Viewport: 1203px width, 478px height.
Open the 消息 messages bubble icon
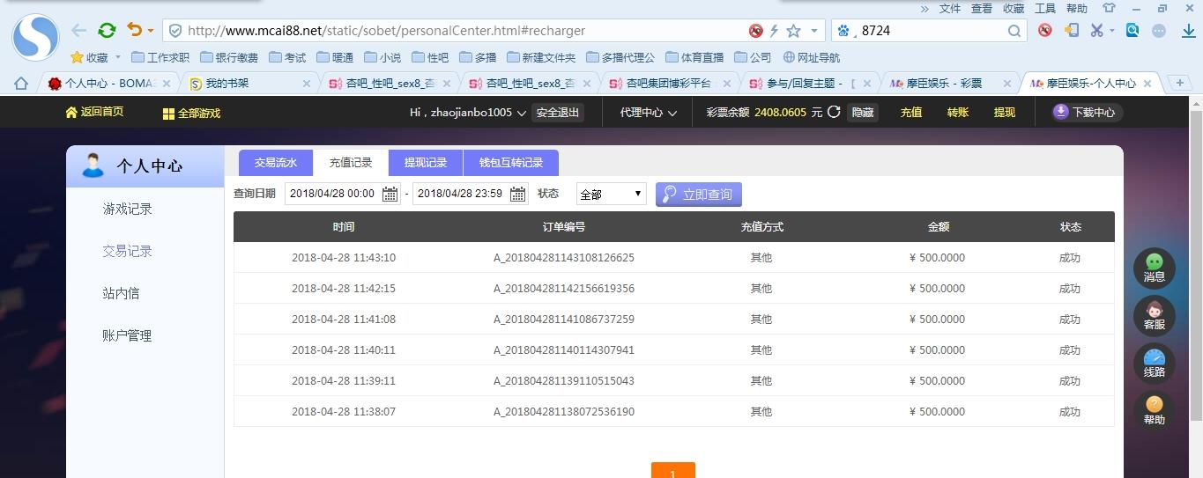pyautogui.click(x=1154, y=268)
